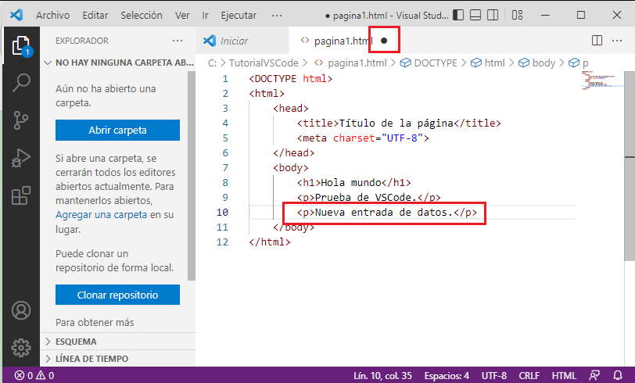The height and width of the screenshot is (383, 635).
Task: Open the editor More Actions menu
Action: pyautogui.click(x=617, y=41)
